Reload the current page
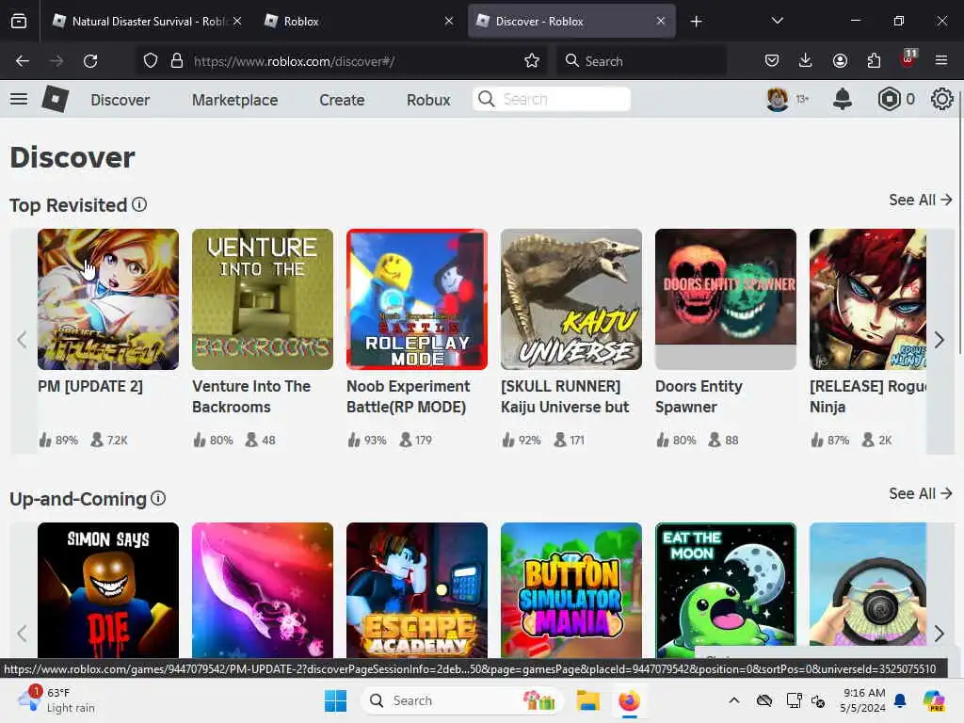The image size is (964, 723). click(x=90, y=61)
